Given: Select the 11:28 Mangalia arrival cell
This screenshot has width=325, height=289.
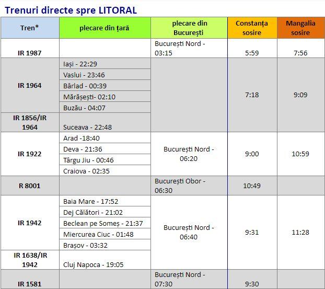Looking at the screenshot, I should (300, 232).
